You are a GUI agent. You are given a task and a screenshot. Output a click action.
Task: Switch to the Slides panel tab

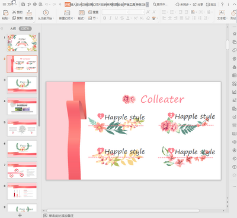click(x=25, y=28)
